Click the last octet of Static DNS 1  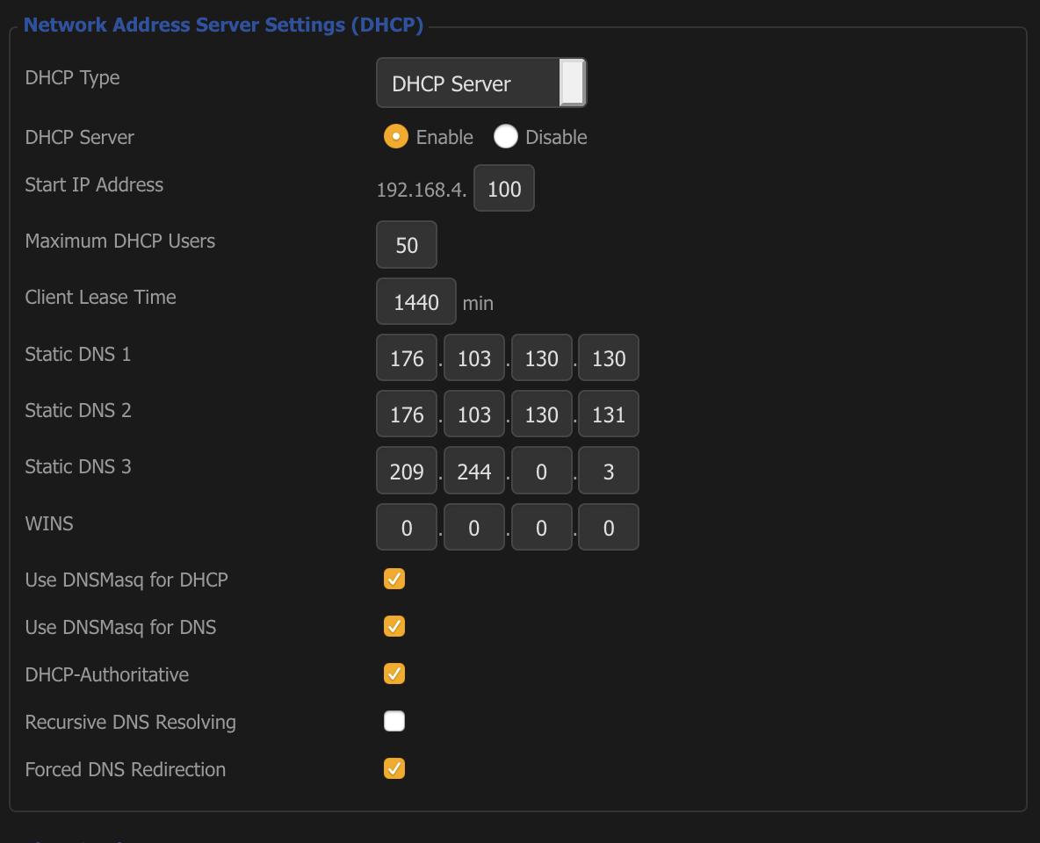[x=608, y=358]
